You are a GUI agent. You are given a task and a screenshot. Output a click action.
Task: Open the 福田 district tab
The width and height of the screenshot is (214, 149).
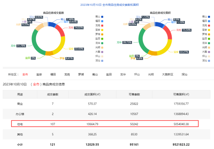pos(53,74)
